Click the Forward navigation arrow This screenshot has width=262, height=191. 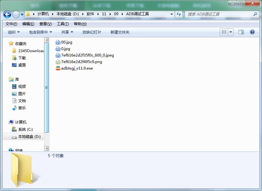coord(16,14)
